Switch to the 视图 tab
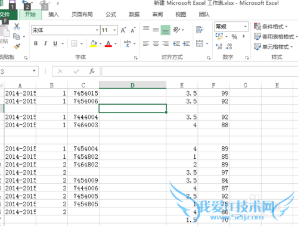The image size is (298, 226). (x=181, y=14)
